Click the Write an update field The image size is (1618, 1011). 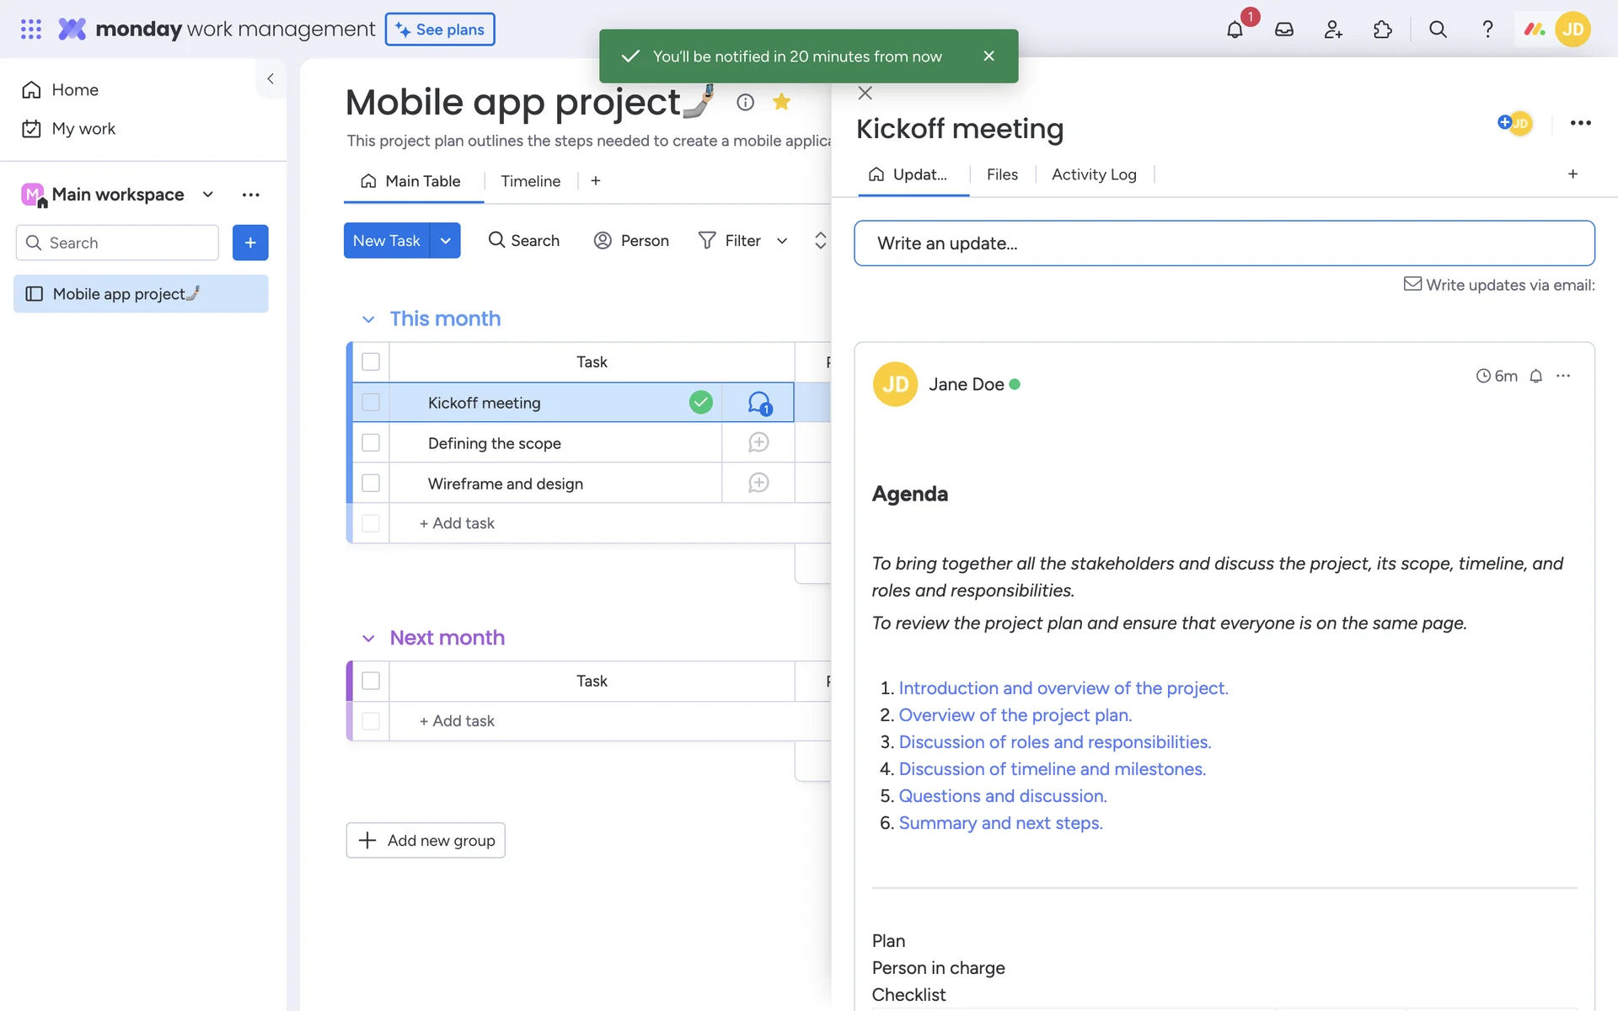pyautogui.click(x=1224, y=243)
